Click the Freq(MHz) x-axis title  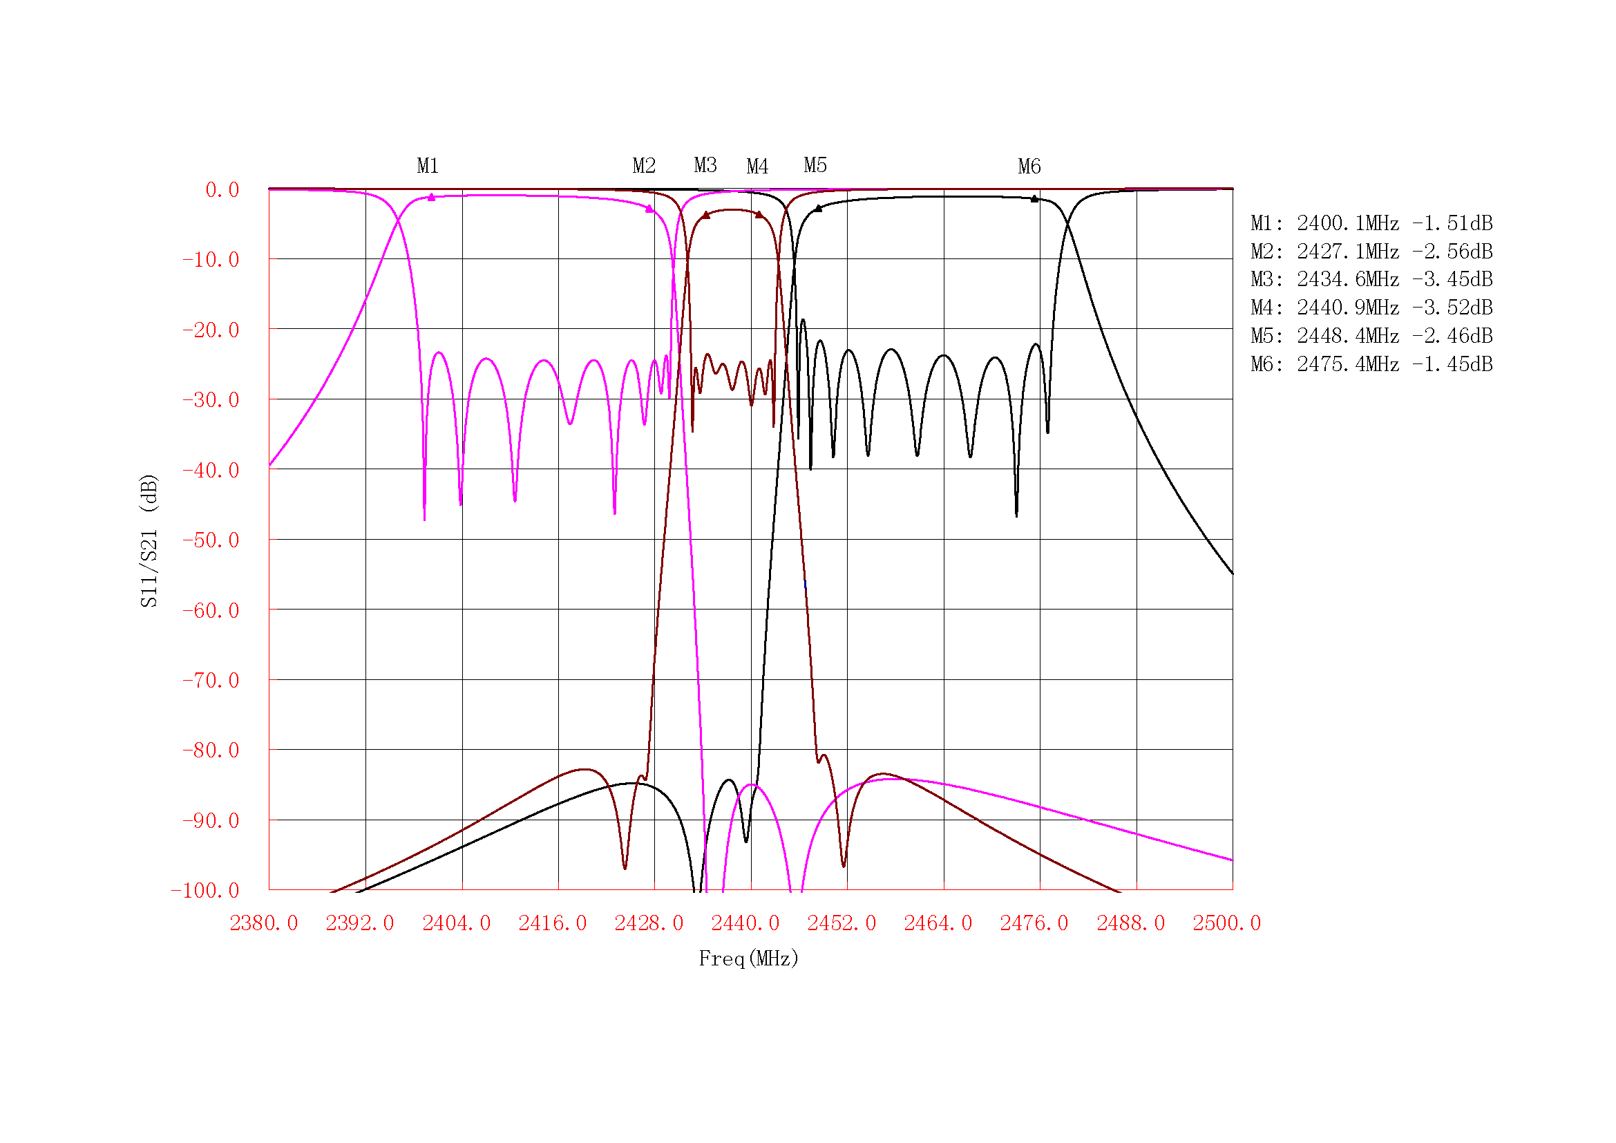click(x=748, y=958)
